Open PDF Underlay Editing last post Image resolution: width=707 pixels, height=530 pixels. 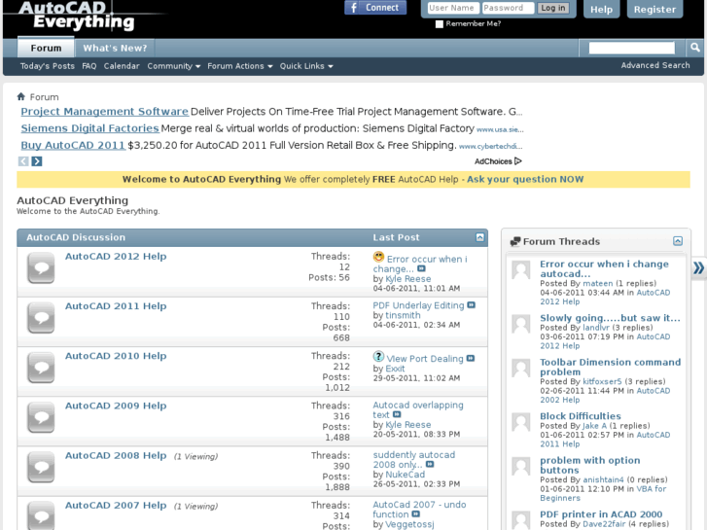tap(418, 305)
